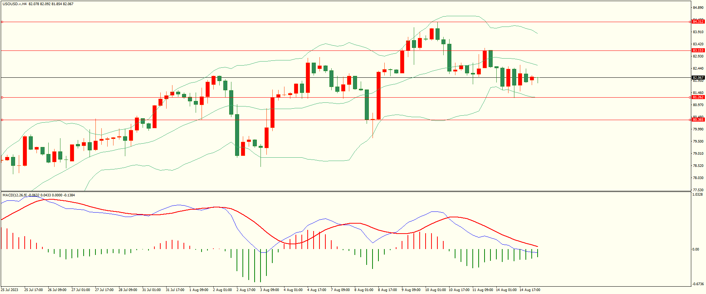This screenshot has width=706, height=294.
Task: Grab left anchor handle of 84.312 line
Action: pyautogui.click(x=2, y=22)
